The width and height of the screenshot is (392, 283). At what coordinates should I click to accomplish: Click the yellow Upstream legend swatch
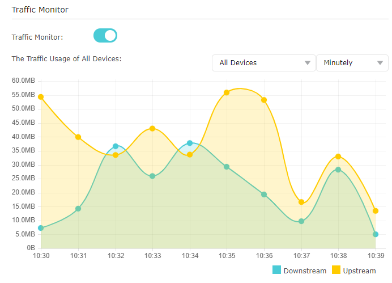click(x=336, y=271)
